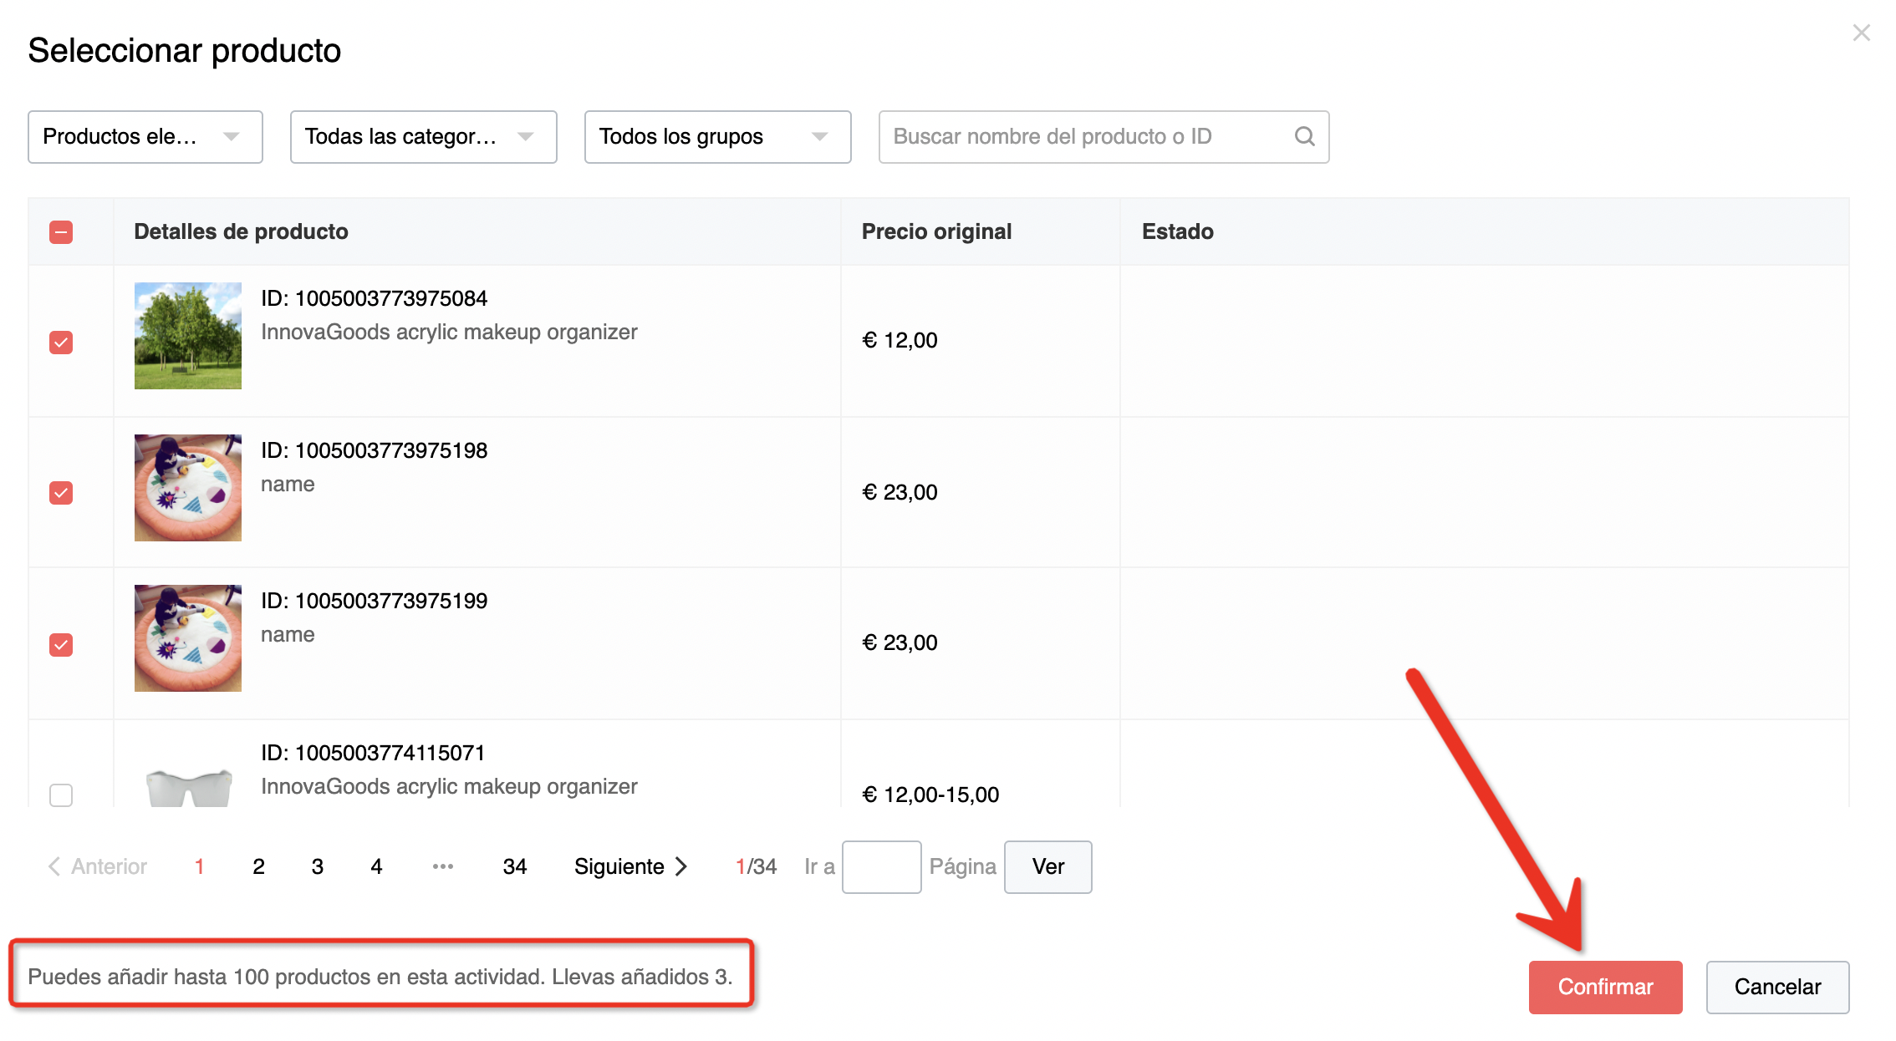Uncheck product ID 1005003773975084
The image size is (1896, 1041).
point(61,343)
